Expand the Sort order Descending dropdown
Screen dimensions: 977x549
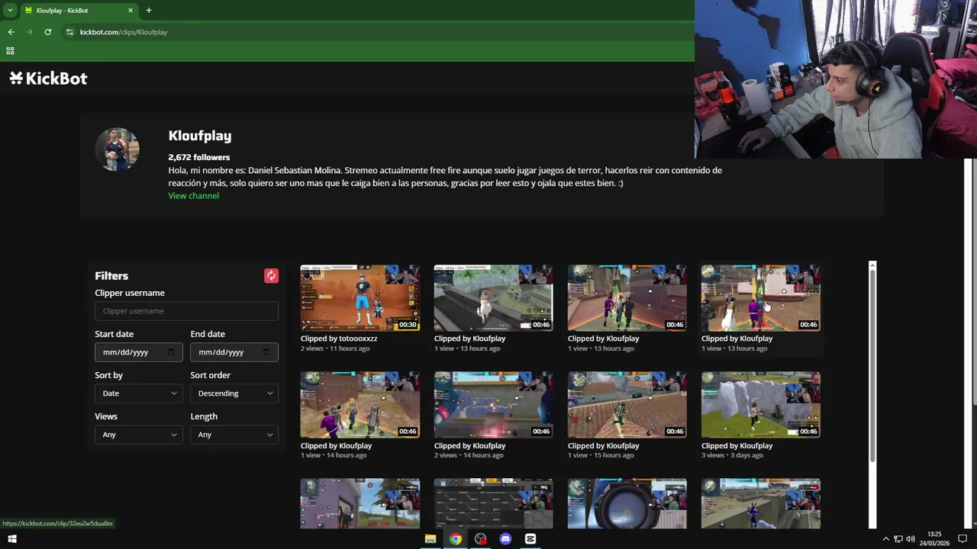[234, 393]
